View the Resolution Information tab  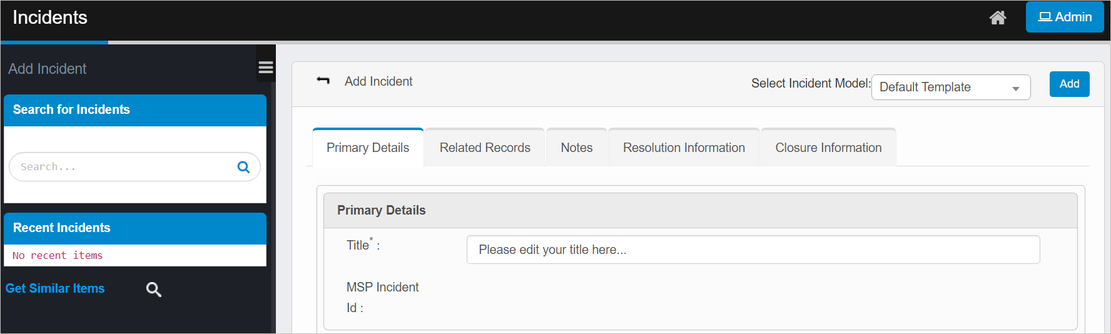tap(684, 148)
